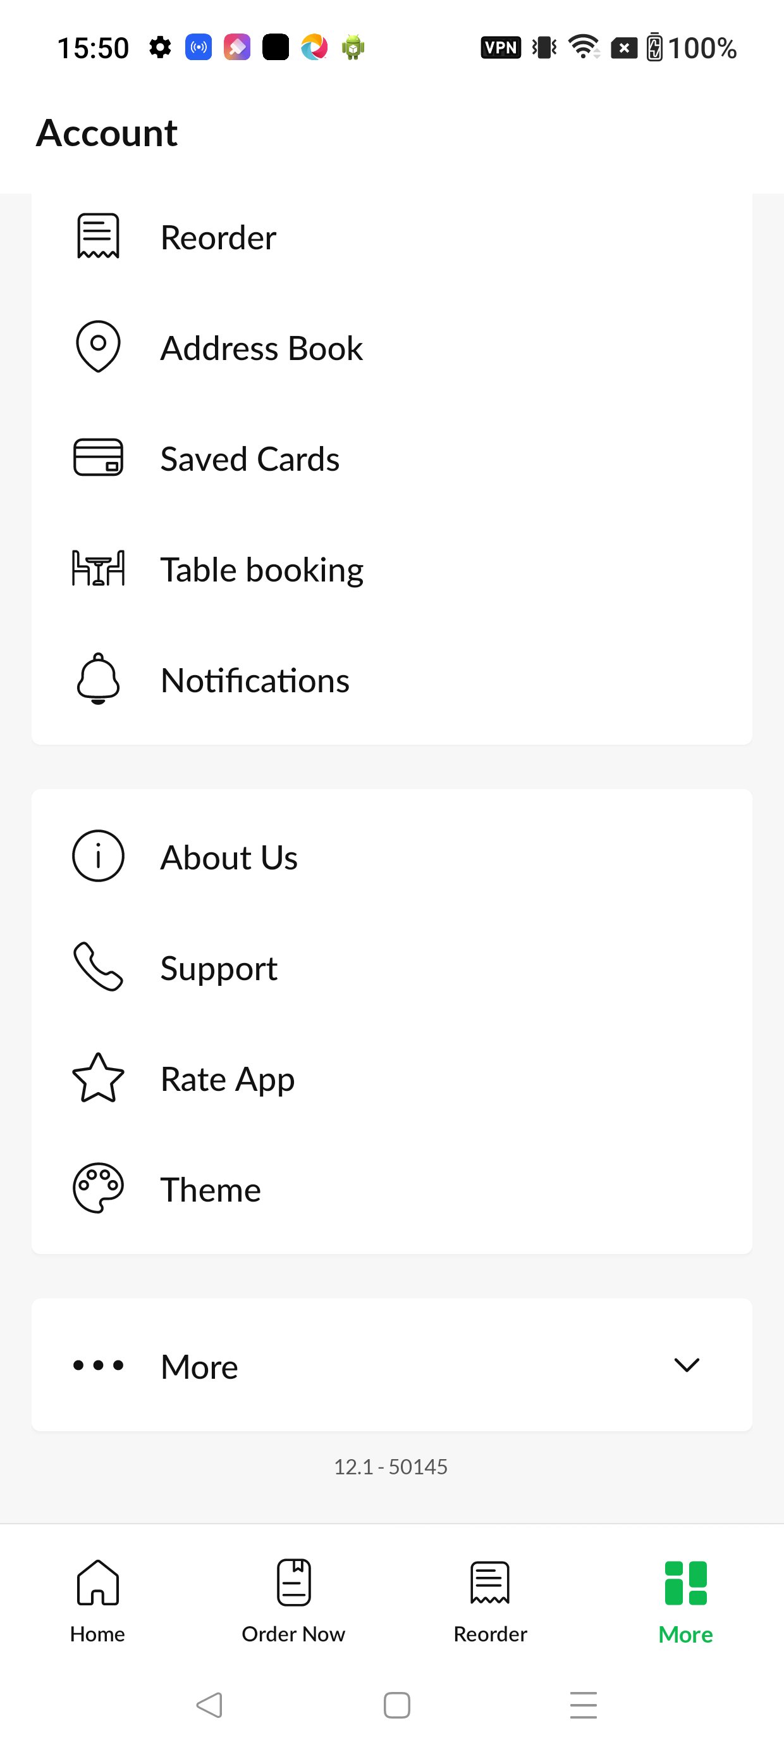
Task: Tap the Reorder receipt icon in list
Action: [98, 236]
